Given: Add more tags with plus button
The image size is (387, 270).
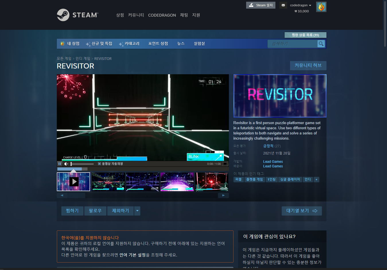Looking at the screenshot, I should [316, 179].
